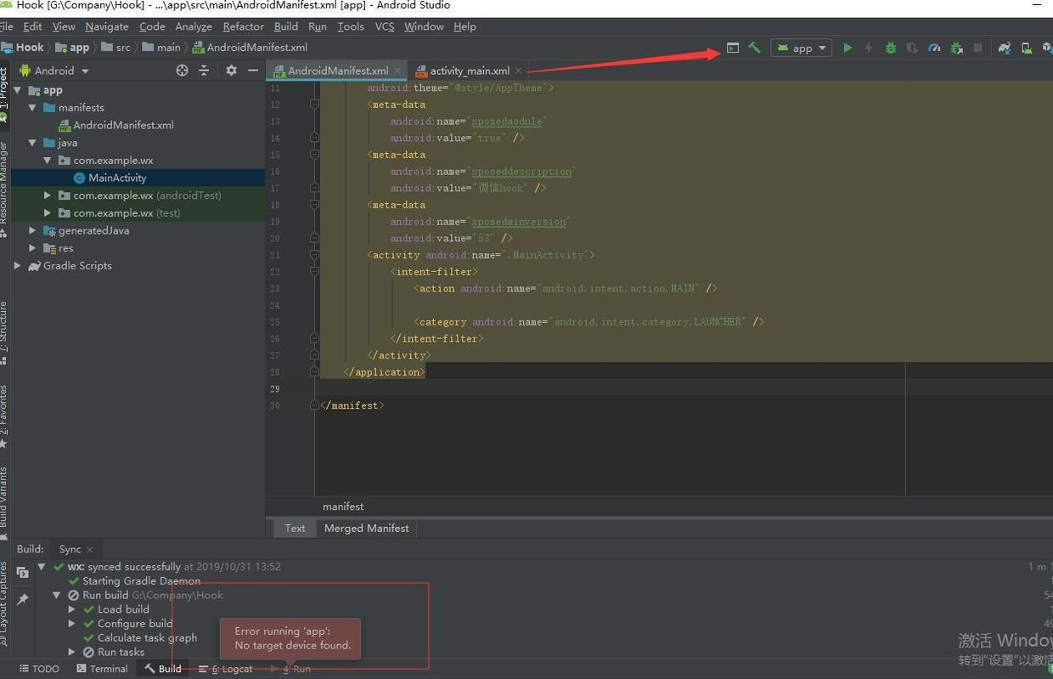Open the Logcat tool window

[x=225, y=669]
